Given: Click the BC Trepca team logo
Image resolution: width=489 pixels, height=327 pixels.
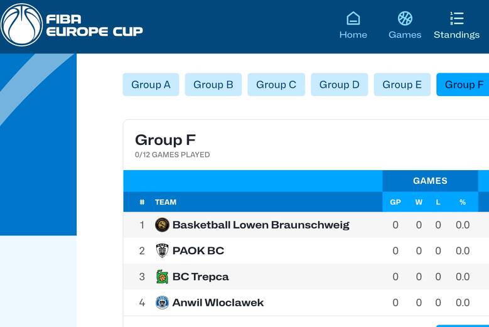Looking at the screenshot, I should (x=162, y=276).
